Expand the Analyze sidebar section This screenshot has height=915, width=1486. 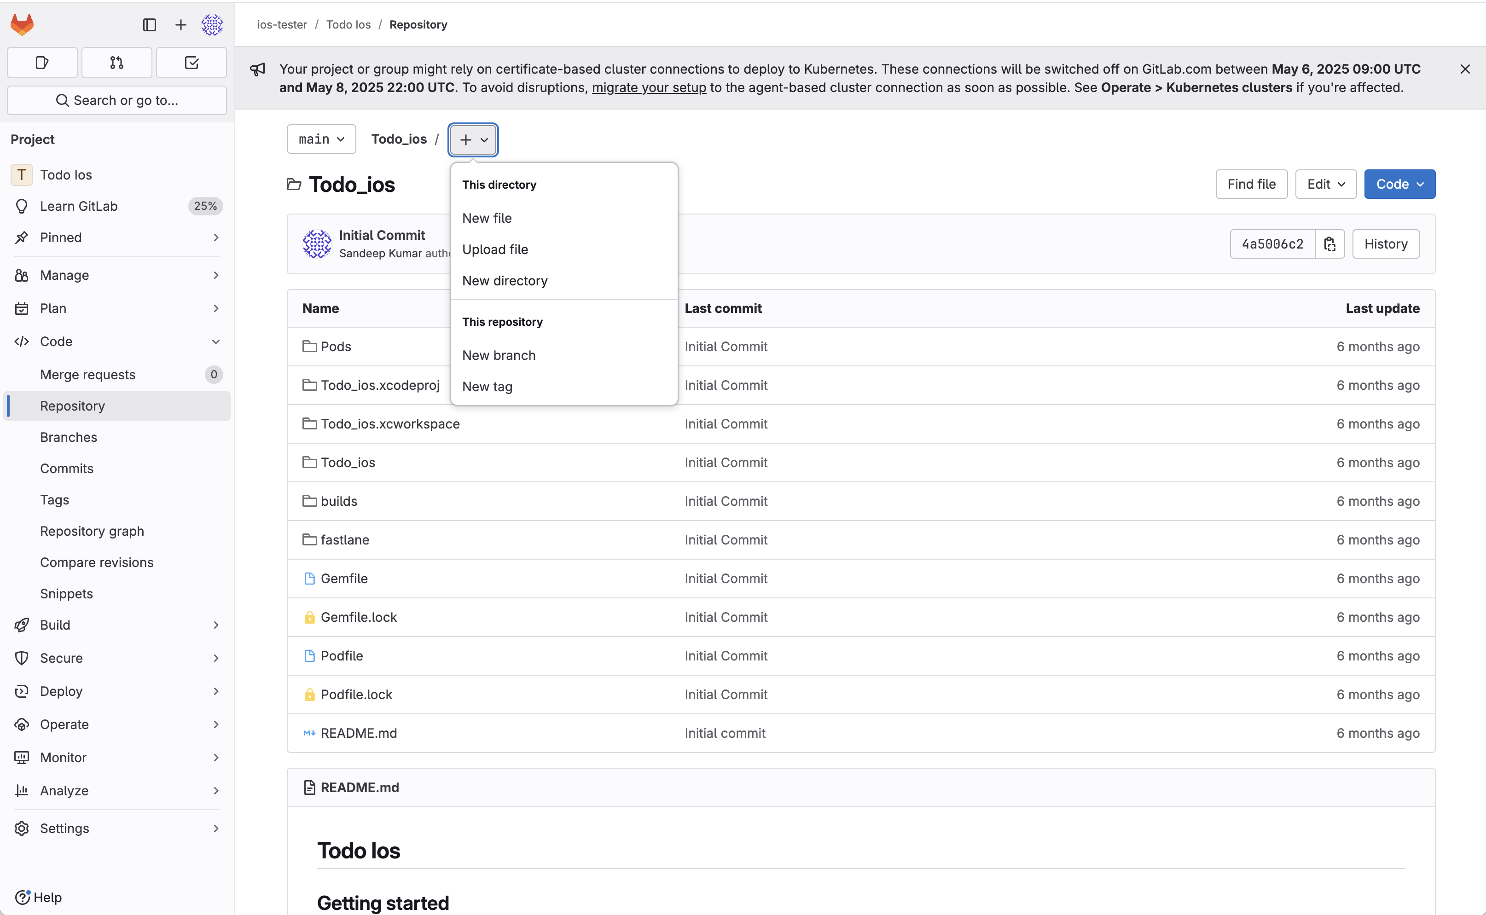coord(117,791)
